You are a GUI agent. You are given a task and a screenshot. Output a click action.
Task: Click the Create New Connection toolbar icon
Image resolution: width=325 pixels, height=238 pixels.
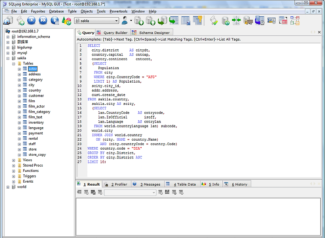point(8,21)
